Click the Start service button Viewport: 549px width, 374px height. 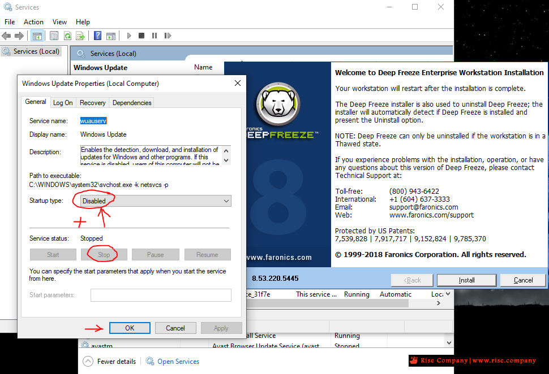pyautogui.click(x=53, y=255)
